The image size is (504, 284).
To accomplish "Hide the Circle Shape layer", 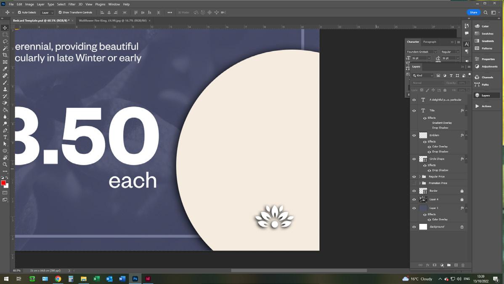I will (x=414, y=159).
